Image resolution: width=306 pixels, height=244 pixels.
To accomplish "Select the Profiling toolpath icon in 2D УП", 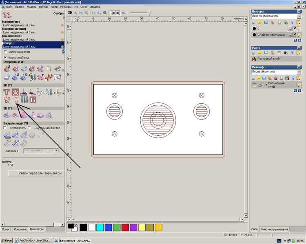I will pyautogui.click(x=7, y=92).
